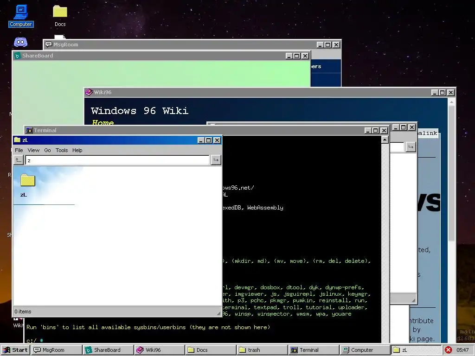The width and height of the screenshot is (475, 356).
Task: Click the Terminal window title icon
Action: [29, 130]
